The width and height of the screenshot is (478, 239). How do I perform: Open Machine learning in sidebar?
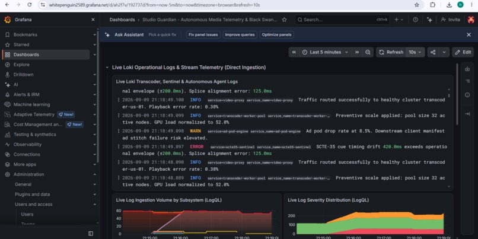click(31, 104)
